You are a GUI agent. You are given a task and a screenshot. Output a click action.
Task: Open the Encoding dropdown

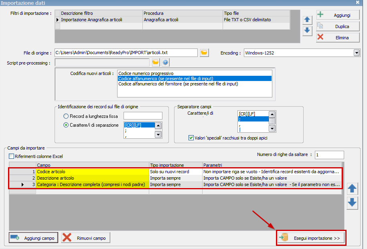coord(357,53)
